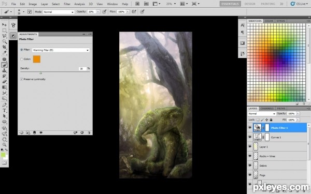
Task: Select the Curves 1 layer thumbnail
Action: 258,137
